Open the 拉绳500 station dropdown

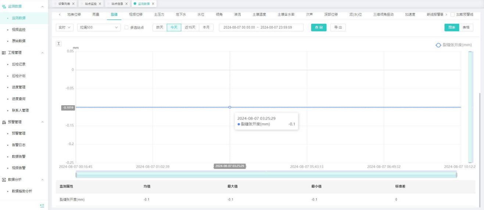(x=99, y=27)
